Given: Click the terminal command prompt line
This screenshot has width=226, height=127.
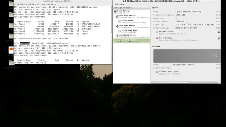Looking at the screenshot, I should [x=30, y=63].
